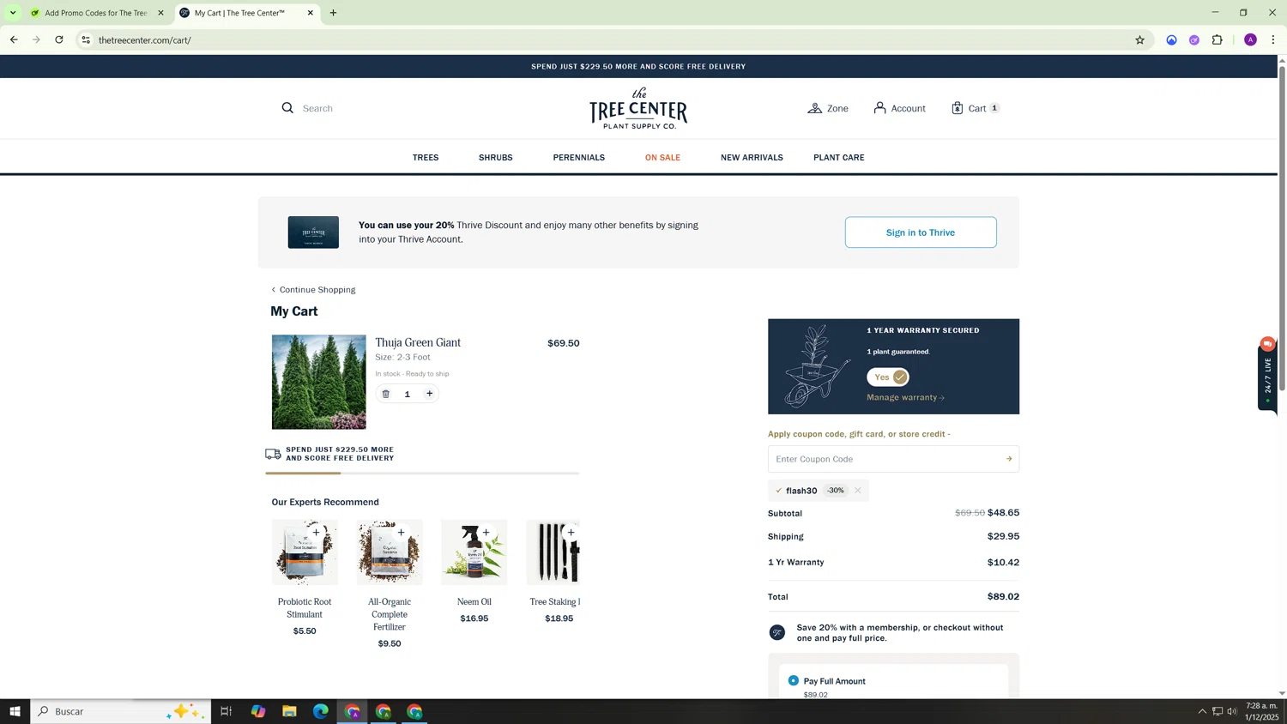The image size is (1287, 724).
Task: Add All-Organic Complete Fertilizer with plus icon
Action: tap(401, 533)
